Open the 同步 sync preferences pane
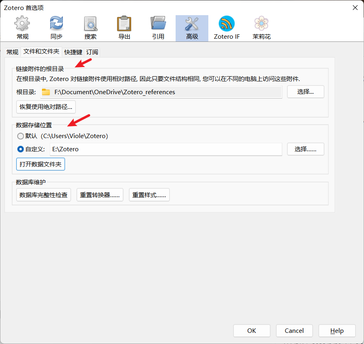This screenshot has height=344, width=364. [x=56, y=28]
